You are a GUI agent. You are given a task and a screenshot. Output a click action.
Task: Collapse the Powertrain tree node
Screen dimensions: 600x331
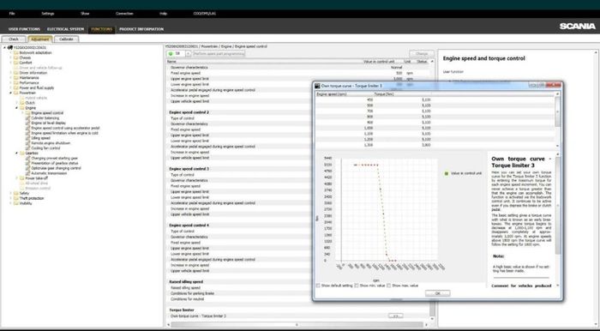tap(10, 93)
